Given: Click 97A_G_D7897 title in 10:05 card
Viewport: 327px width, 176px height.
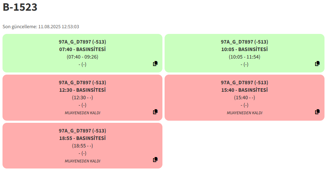Looking at the screenshot, I should [x=244, y=42].
